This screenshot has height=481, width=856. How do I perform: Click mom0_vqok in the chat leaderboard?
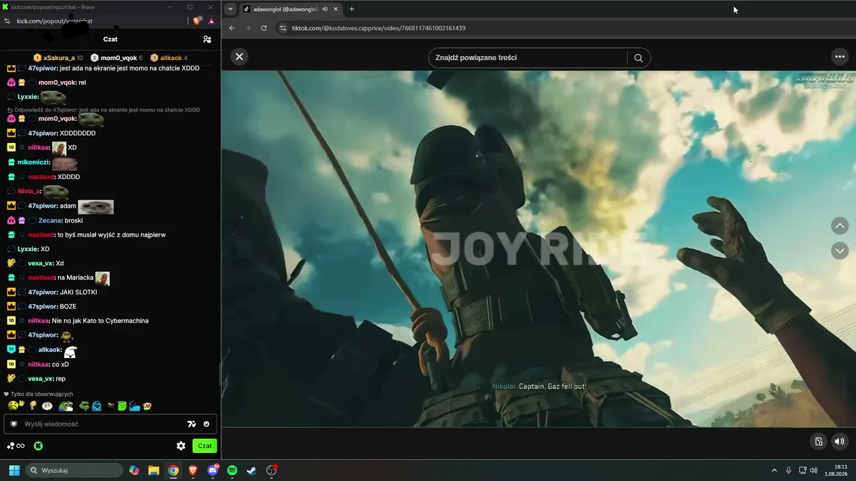coord(117,58)
